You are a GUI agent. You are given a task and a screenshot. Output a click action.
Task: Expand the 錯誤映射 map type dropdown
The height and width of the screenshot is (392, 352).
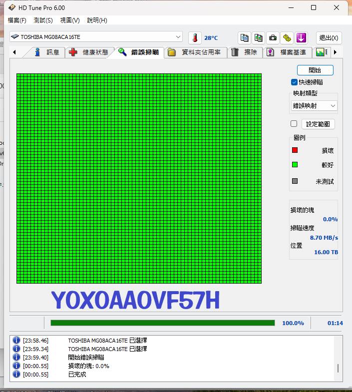click(314, 106)
